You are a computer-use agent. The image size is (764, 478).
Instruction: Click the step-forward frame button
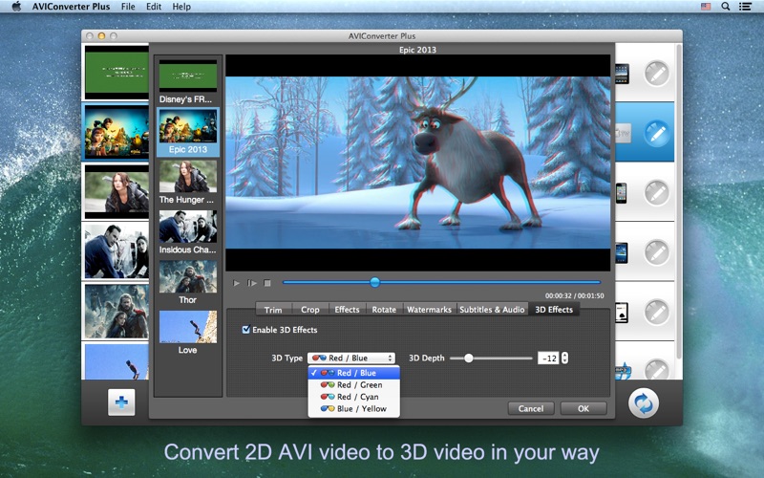click(x=252, y=283)
